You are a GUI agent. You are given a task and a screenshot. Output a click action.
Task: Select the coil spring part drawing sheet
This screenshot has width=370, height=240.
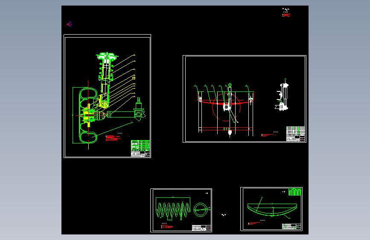click(181, 210)
